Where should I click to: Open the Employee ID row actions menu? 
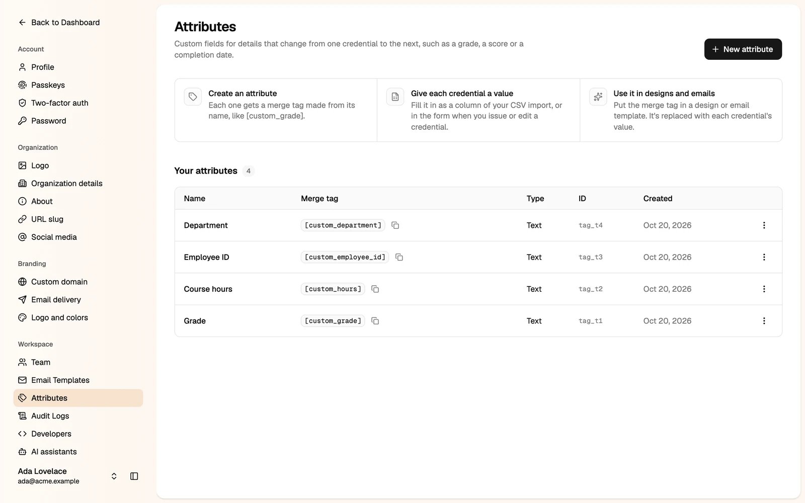tap(764, 257)
